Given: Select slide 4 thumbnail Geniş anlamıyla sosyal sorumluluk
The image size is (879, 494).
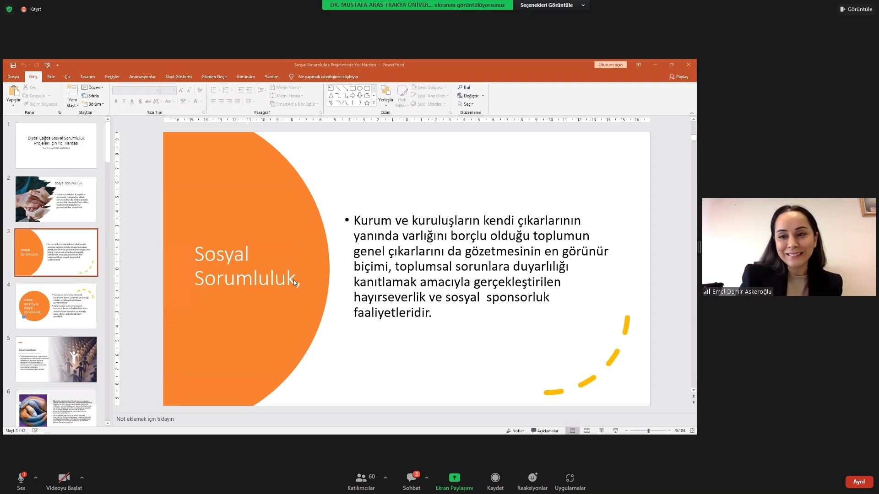Looking at the screenshot, I should [x=56, y=306].
